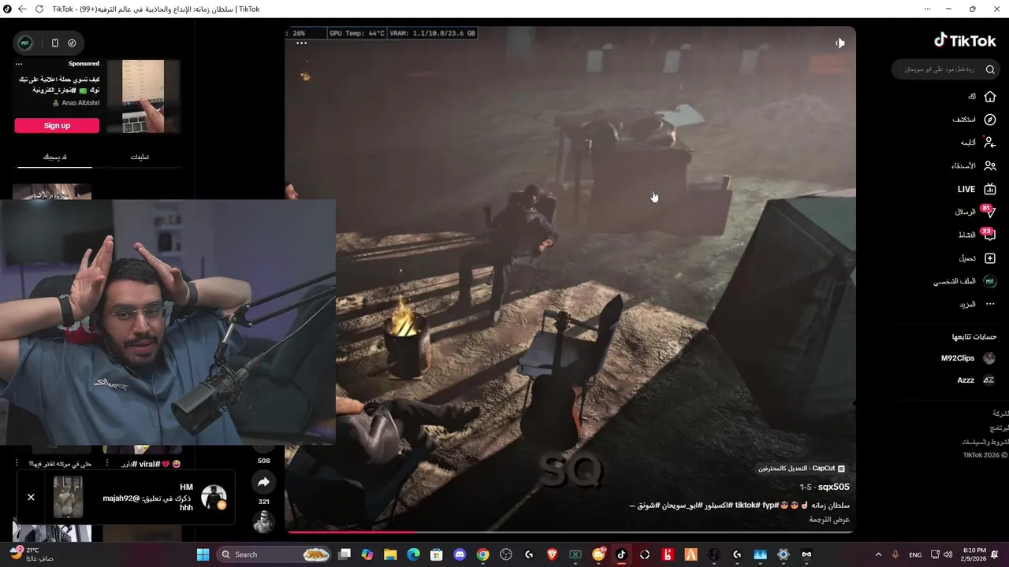This screenshot has height=567, width=1009.
Task: Open the CapCut editing link
Action: pos(801,468)
